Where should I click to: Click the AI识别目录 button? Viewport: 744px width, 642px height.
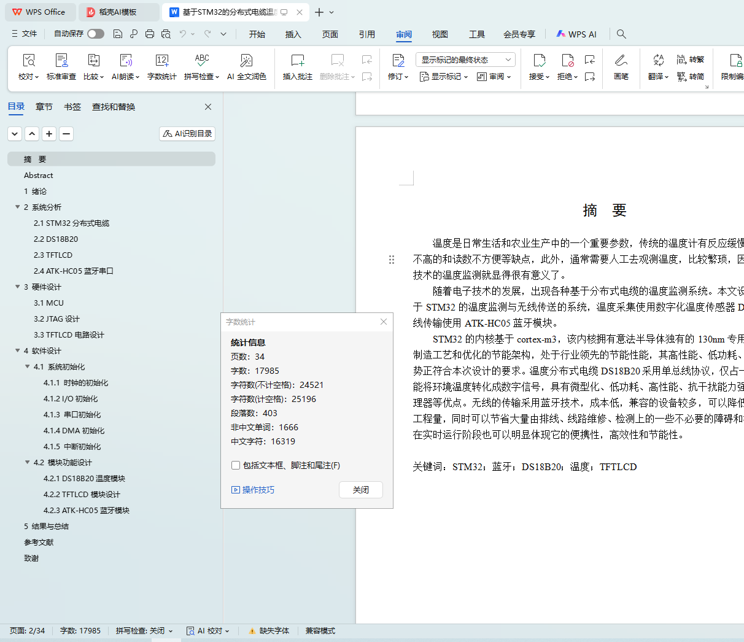pos(187,133)
